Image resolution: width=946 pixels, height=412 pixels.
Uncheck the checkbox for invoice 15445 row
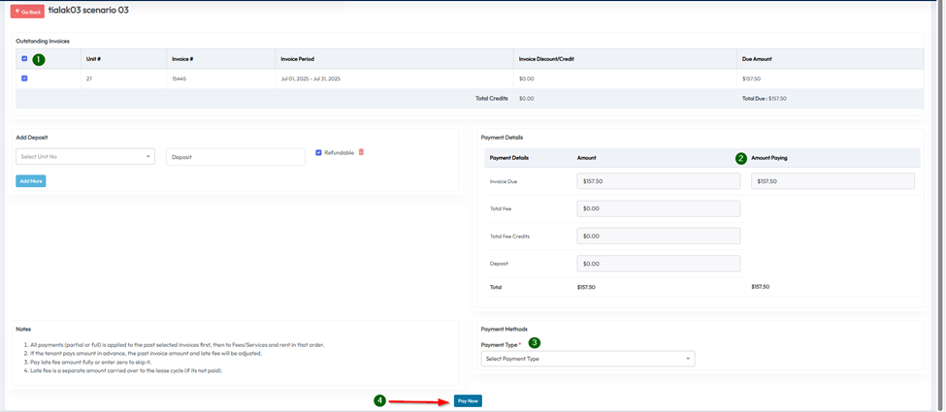[25, 79]
